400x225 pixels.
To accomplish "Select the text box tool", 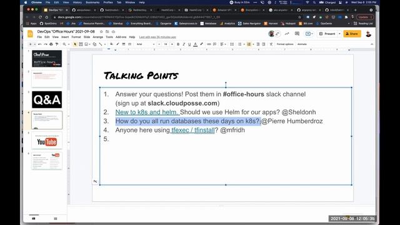I will [81, 44].
